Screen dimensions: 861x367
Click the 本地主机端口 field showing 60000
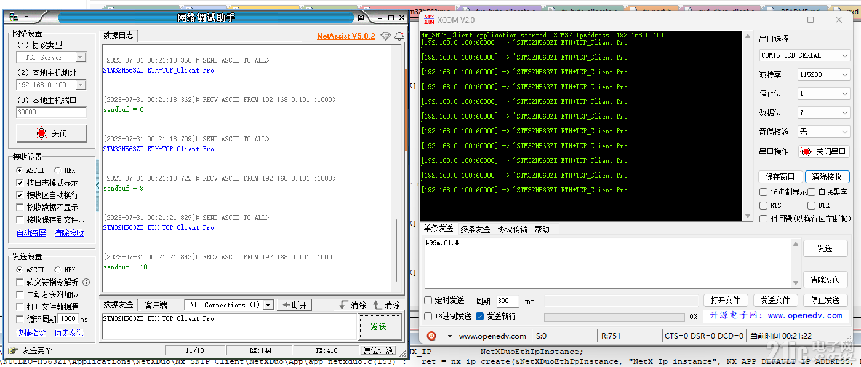(x=52, y=112)
